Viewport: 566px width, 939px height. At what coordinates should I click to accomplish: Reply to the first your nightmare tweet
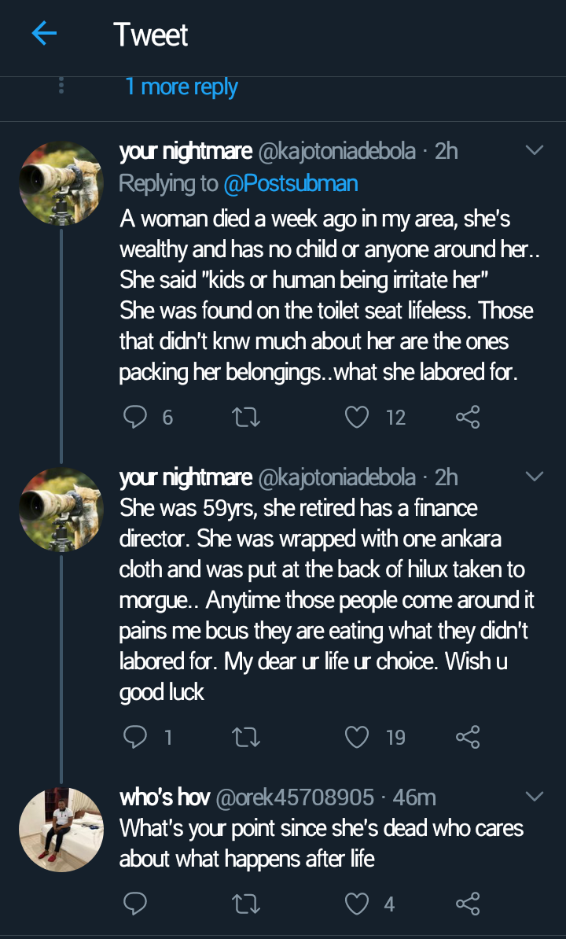coord(135,417)
